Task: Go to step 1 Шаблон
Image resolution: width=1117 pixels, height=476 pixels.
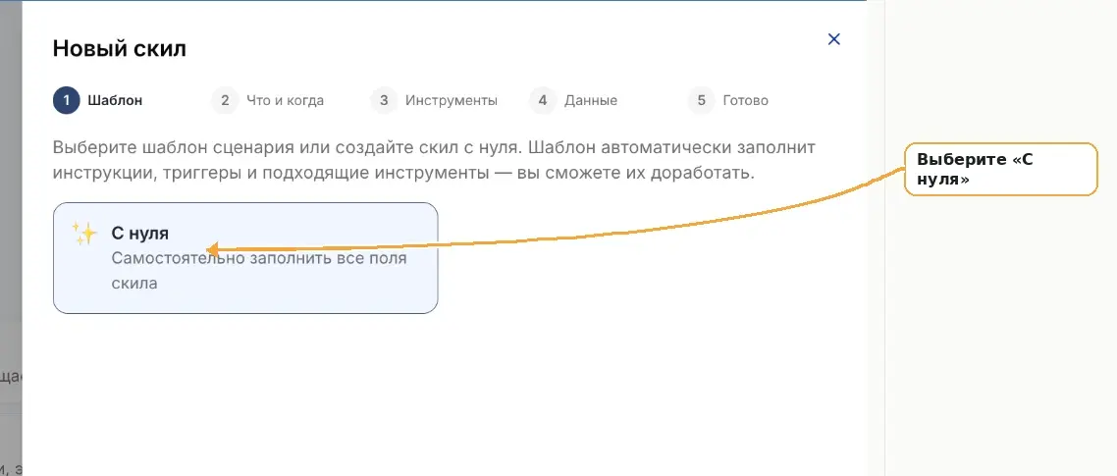Action: tap(97, 100)
